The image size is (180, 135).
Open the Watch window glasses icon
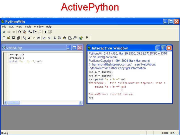(4, 32)
